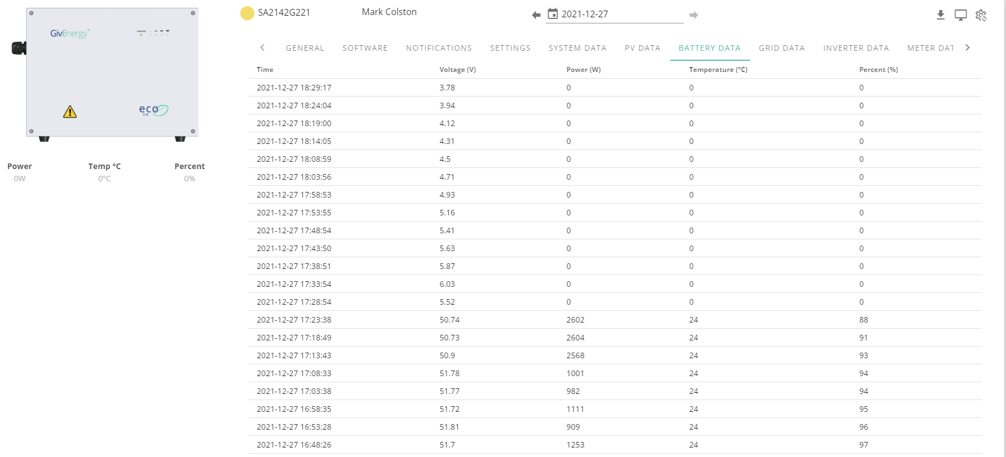Image resolution: width=1006 pixels, height=457 pixels.
Task: Click the GivEnergy inverter image
Action: (x=106, y=74)
